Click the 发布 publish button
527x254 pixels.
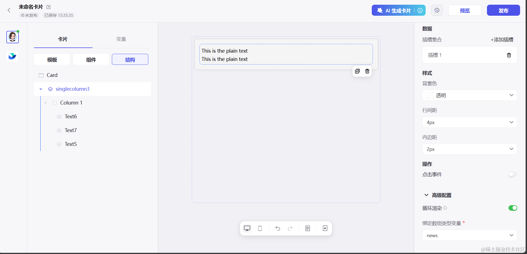[504, 10]
